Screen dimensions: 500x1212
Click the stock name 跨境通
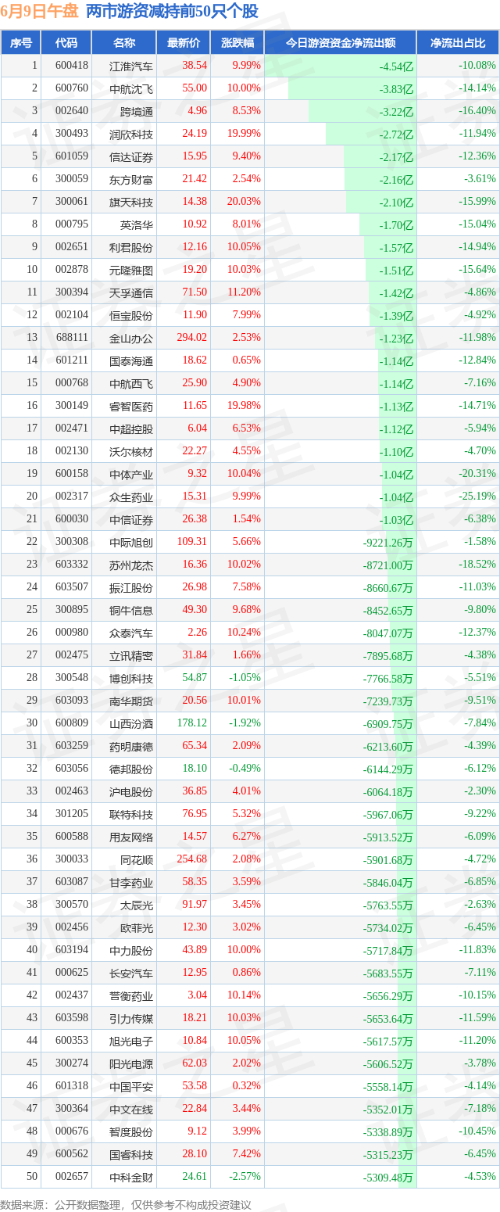coord(137,112)
